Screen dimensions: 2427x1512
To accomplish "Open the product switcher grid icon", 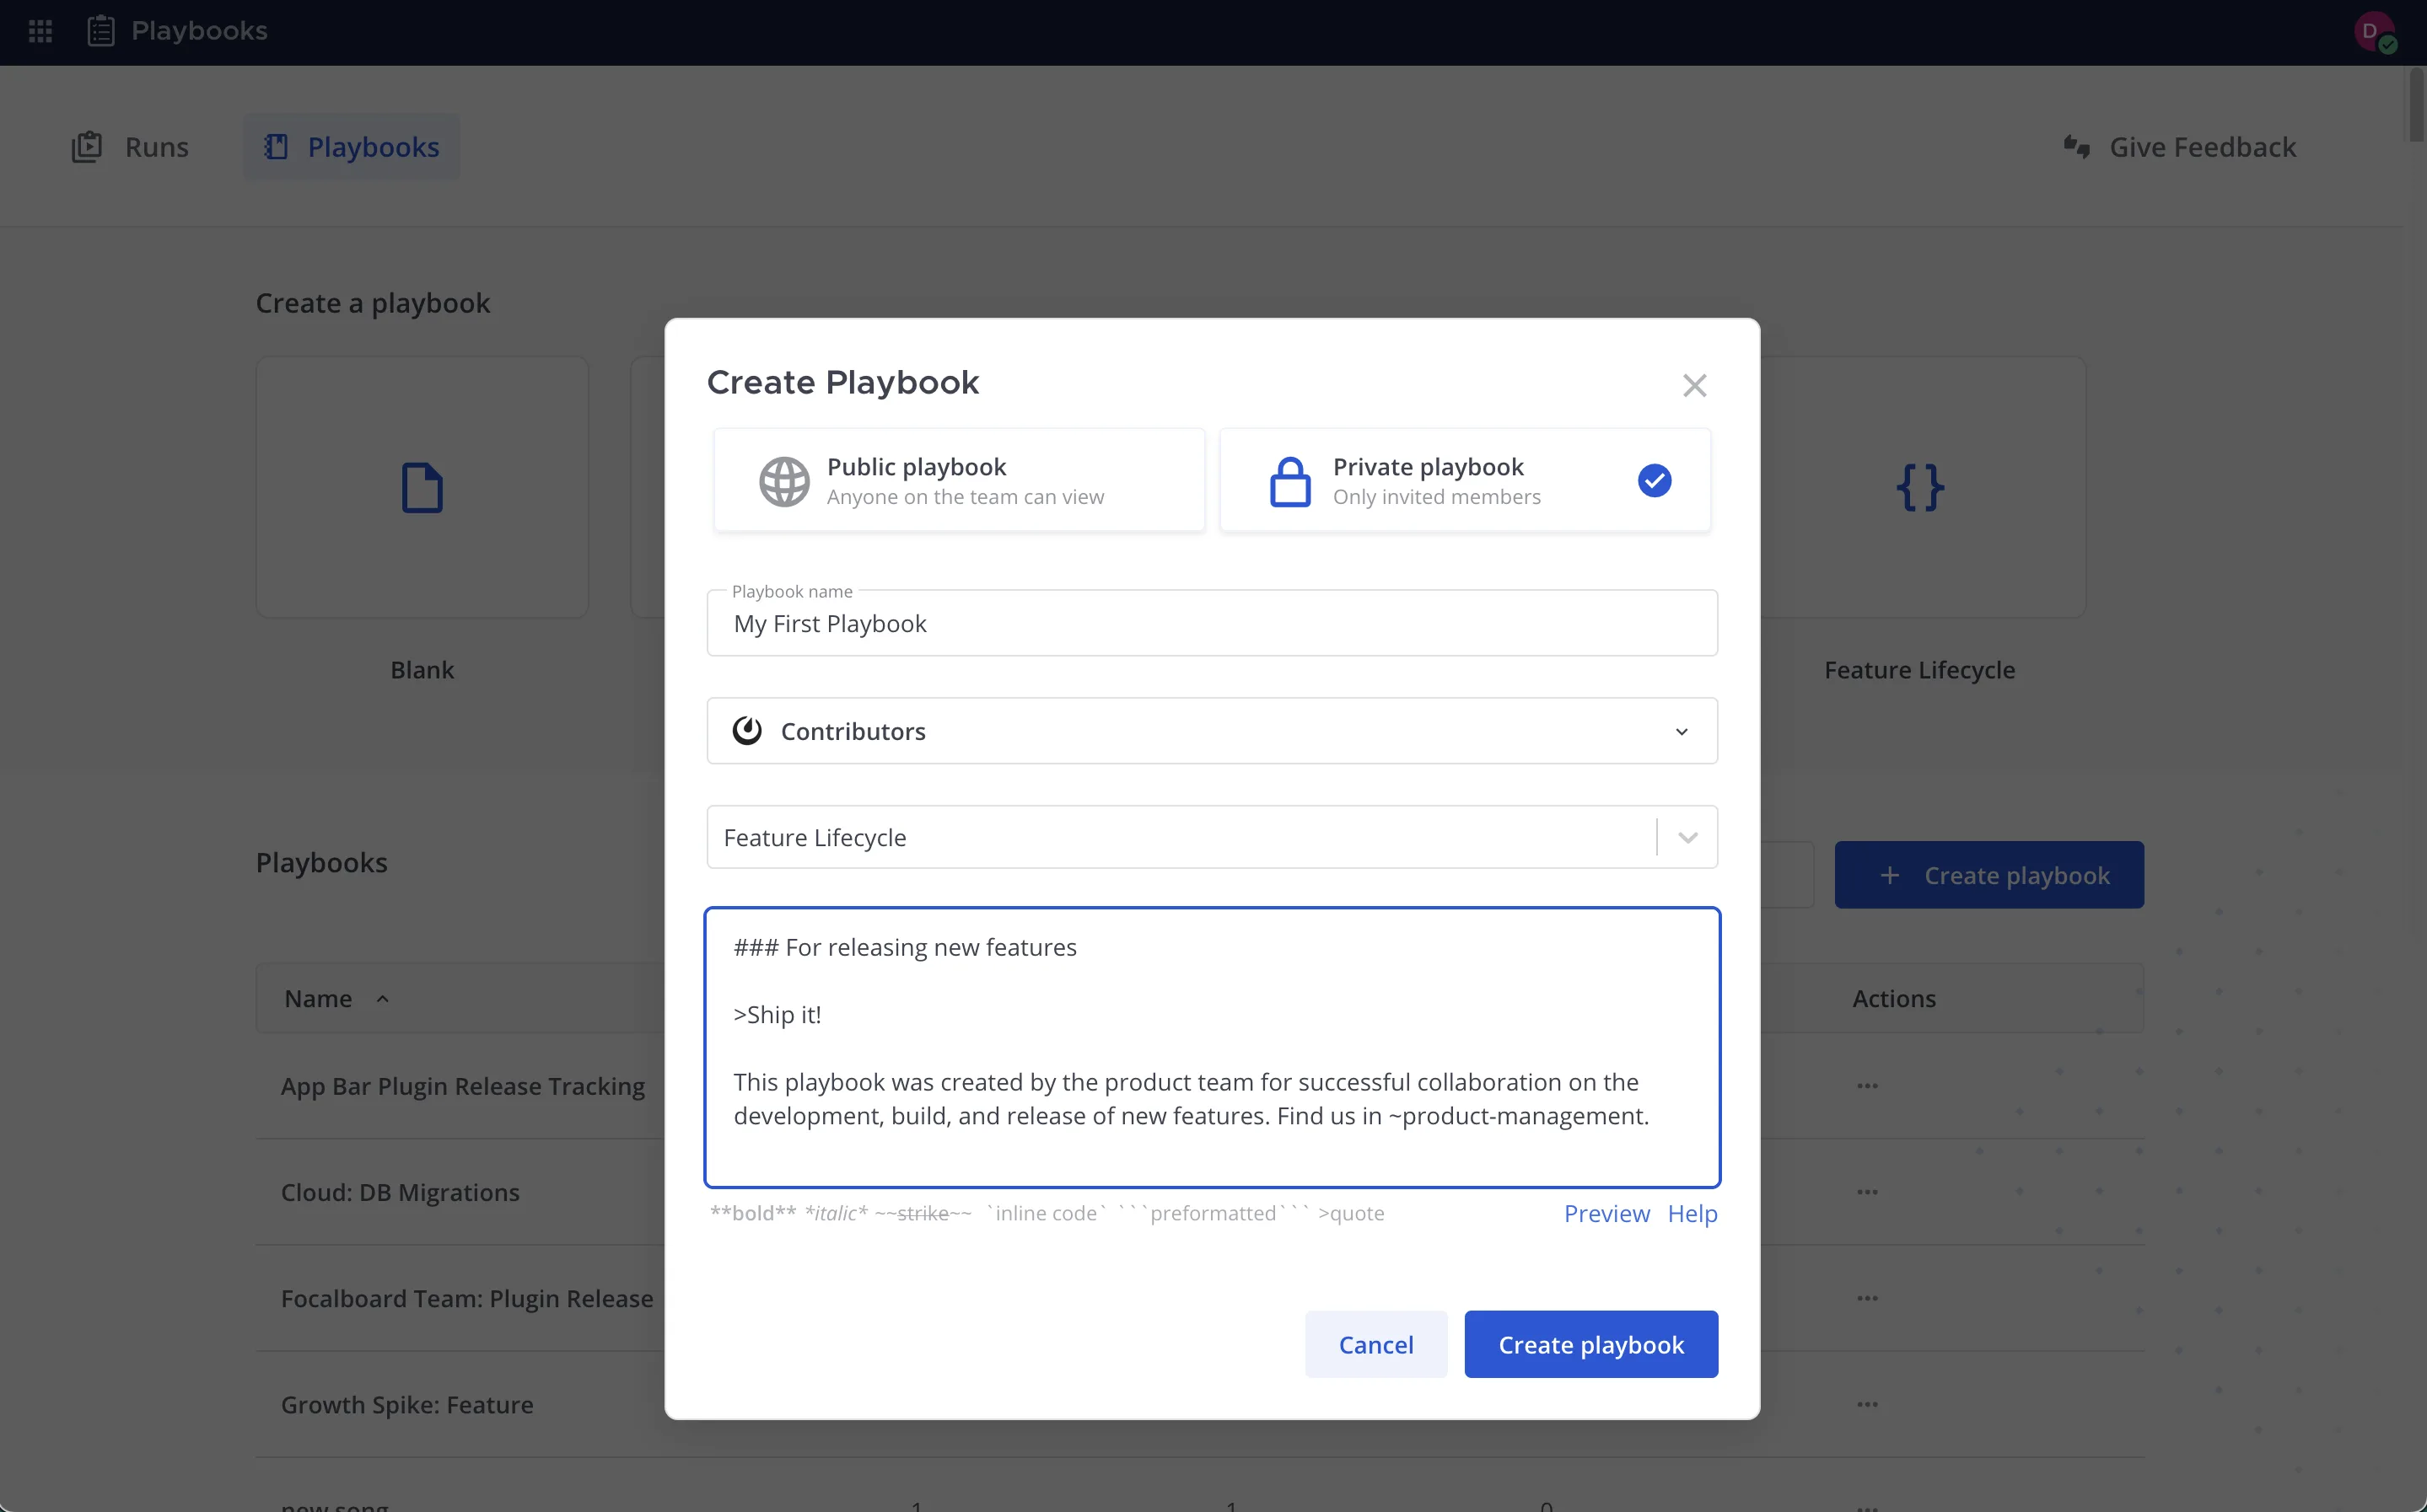I will pyautogui.click(x=40, y=31).
